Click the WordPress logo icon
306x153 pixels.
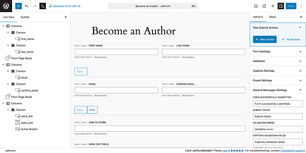(6, 6)
